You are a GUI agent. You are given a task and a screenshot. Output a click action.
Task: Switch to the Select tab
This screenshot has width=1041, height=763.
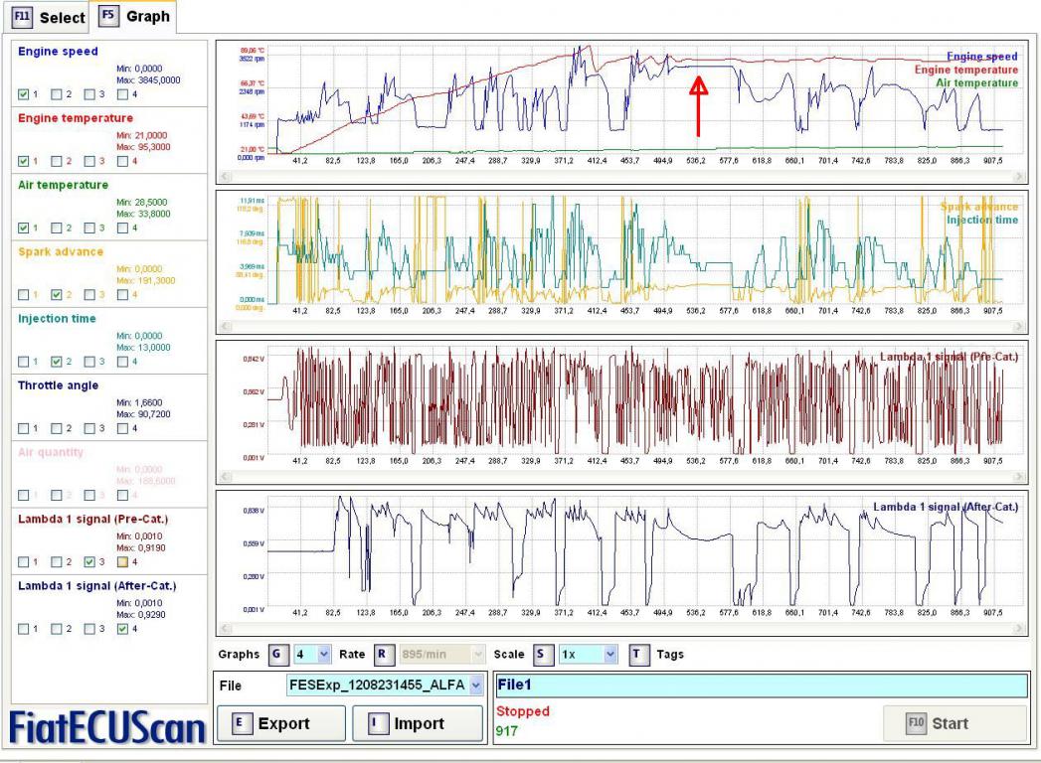[45, 18]
